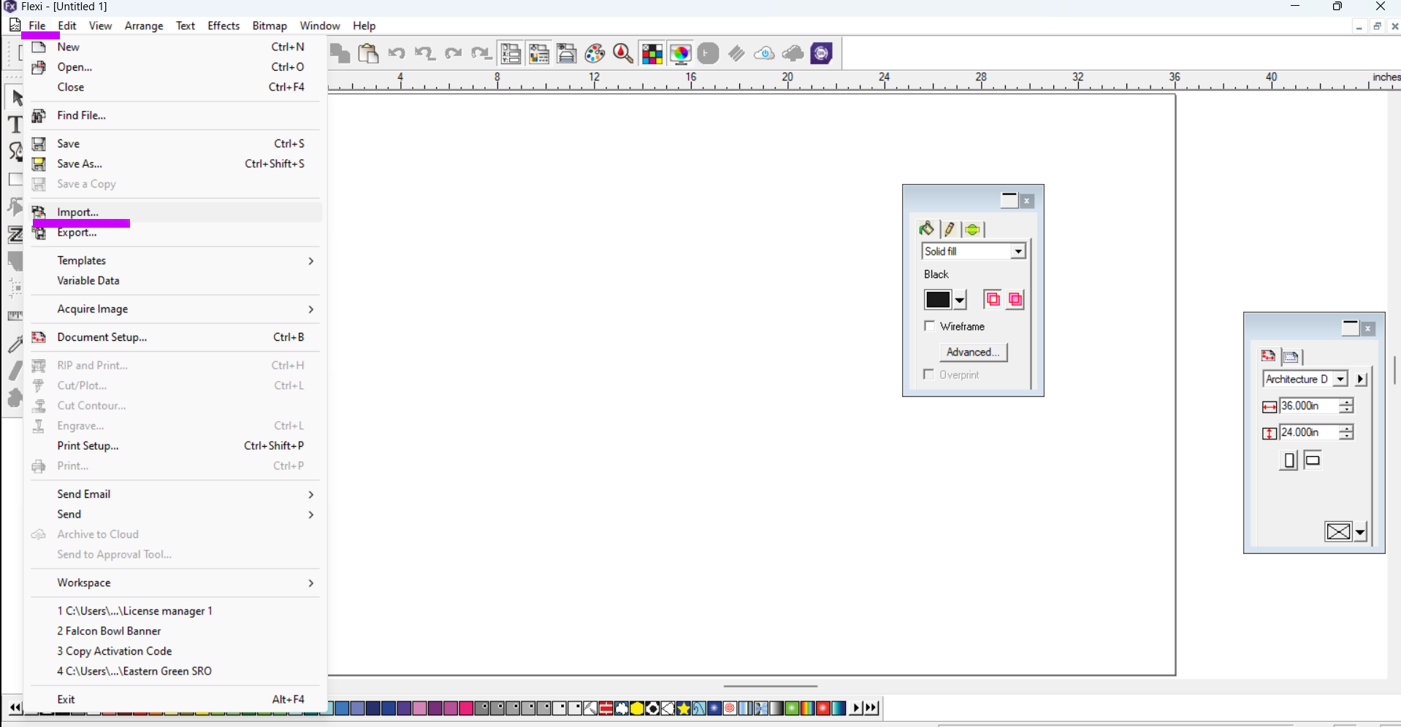Click the arrow next to Architecture D
The height and width of the screenshot is (727, 1401).
(1361, 379)
